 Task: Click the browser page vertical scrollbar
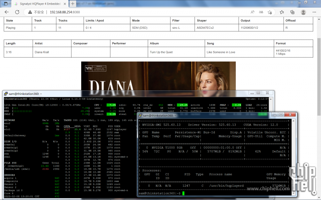pos(319,76)
